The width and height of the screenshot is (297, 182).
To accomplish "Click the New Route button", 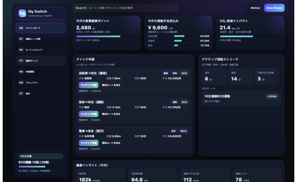I will pos(274,8).
